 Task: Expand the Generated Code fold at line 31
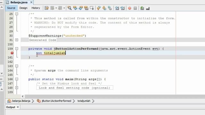[x=17, y=40]
